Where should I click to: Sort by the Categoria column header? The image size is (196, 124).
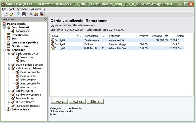(x=118, y=36)
